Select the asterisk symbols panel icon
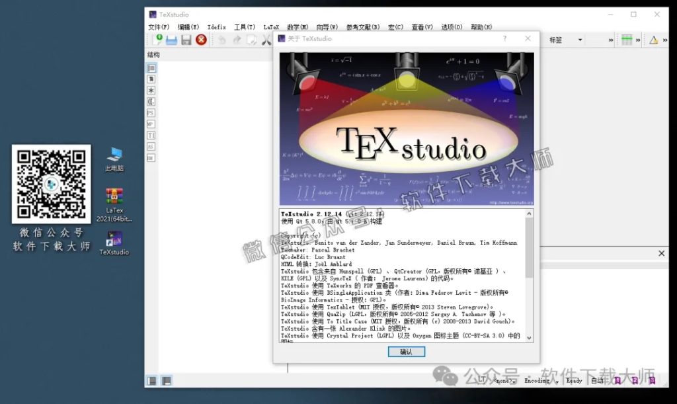This screenshot has height=404, width=677. (x=151, y=91)
